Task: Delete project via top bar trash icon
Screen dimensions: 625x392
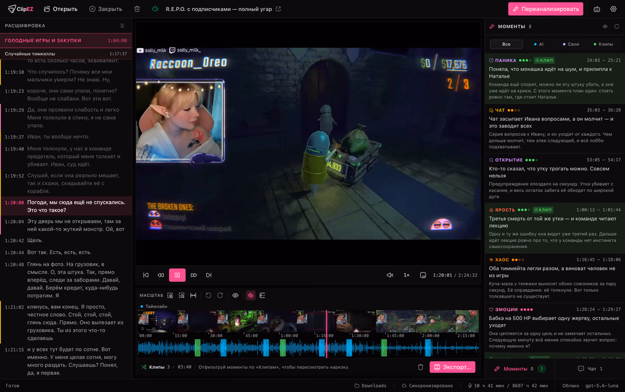Action: [137, 9]
